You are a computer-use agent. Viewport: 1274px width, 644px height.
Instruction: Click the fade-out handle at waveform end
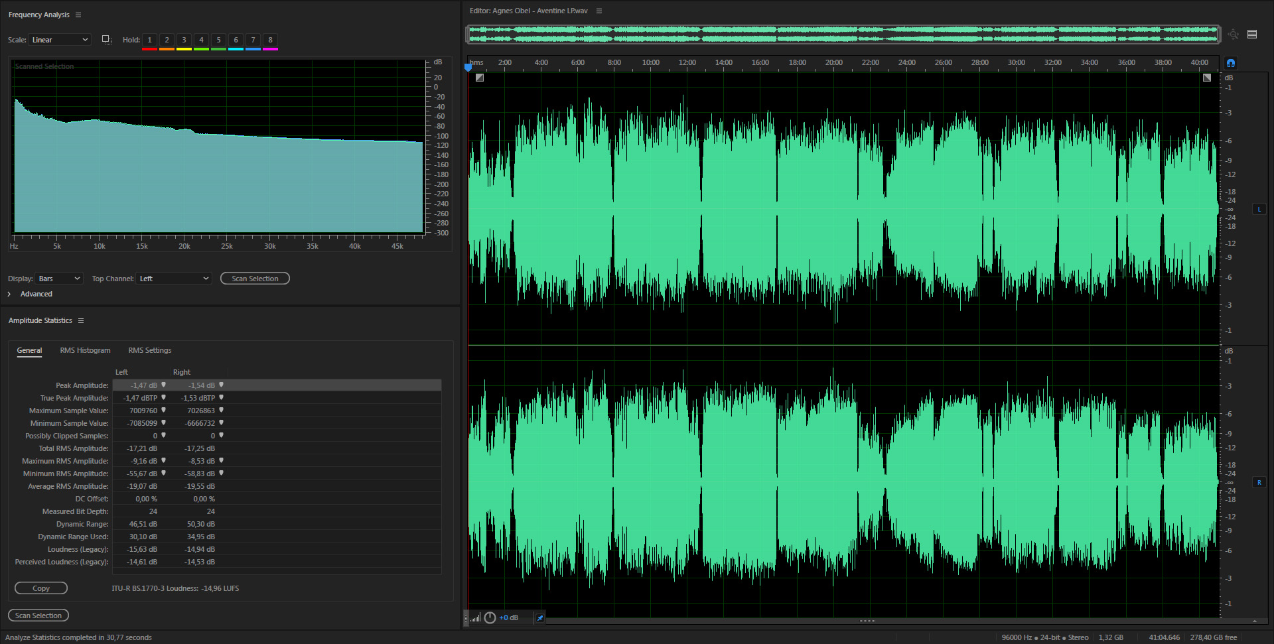pyautogui.click(x=1207, y=78)
